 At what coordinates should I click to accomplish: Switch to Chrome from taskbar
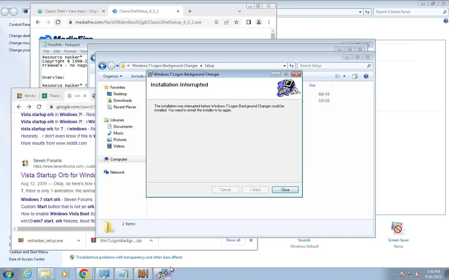84,274
